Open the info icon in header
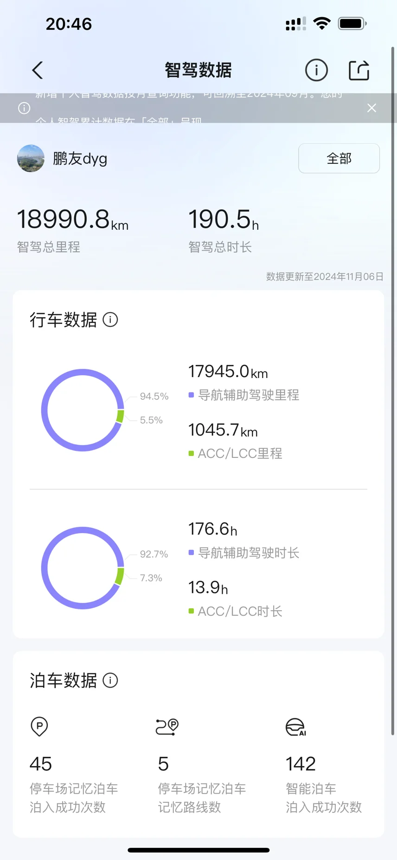The height and width of the screenshot is (860, 397). [316, 71]
